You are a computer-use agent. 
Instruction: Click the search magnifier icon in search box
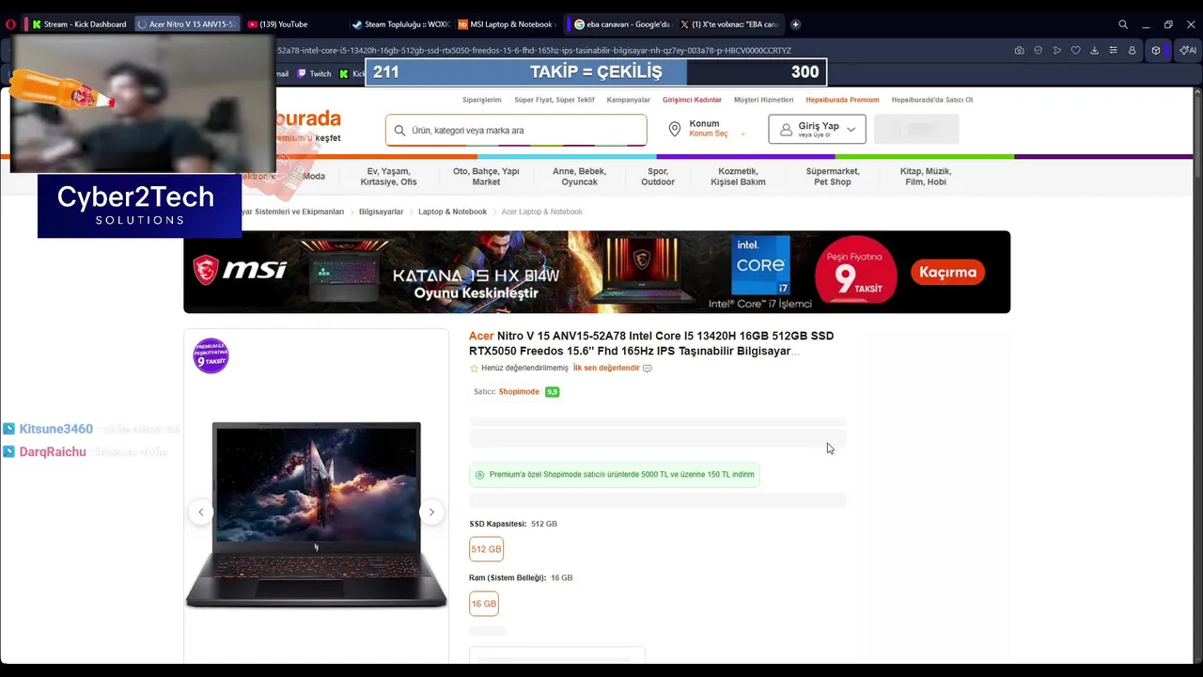pyautogui.click(x=399, y=131)
